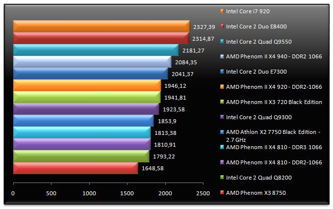Click the data label 2181,27

(x=193, y=51)
